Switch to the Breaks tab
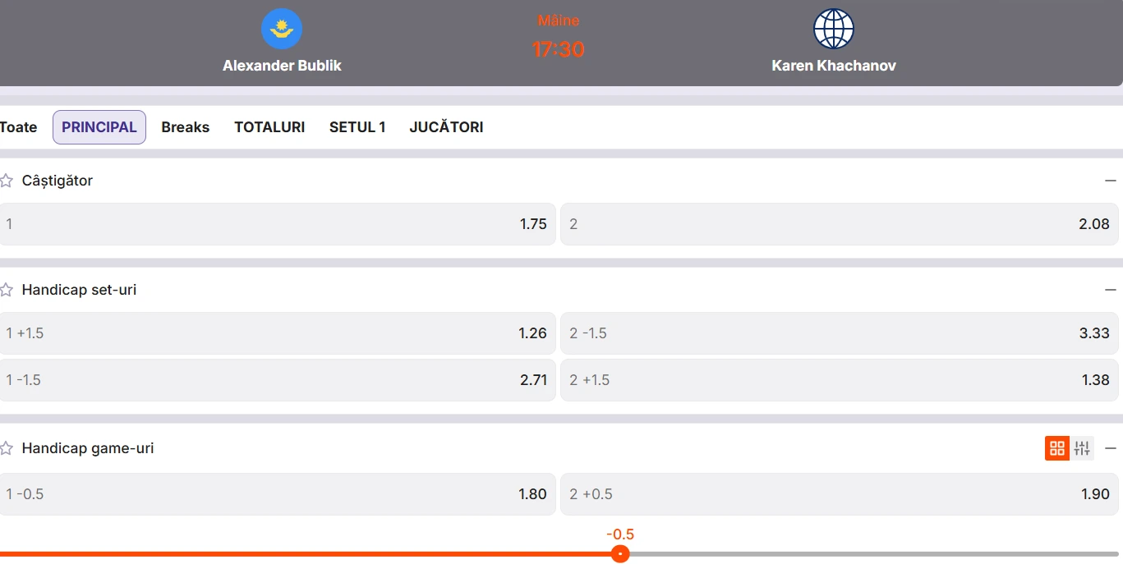This screenshot has width=1123, height=564. 186,127
